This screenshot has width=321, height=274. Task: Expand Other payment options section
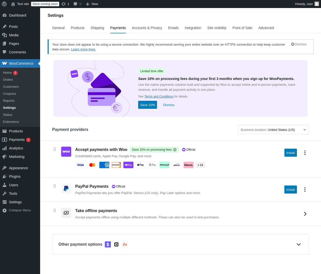click(299, 244)
